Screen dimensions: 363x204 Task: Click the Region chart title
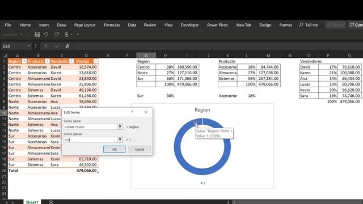[x=202, y=110]
